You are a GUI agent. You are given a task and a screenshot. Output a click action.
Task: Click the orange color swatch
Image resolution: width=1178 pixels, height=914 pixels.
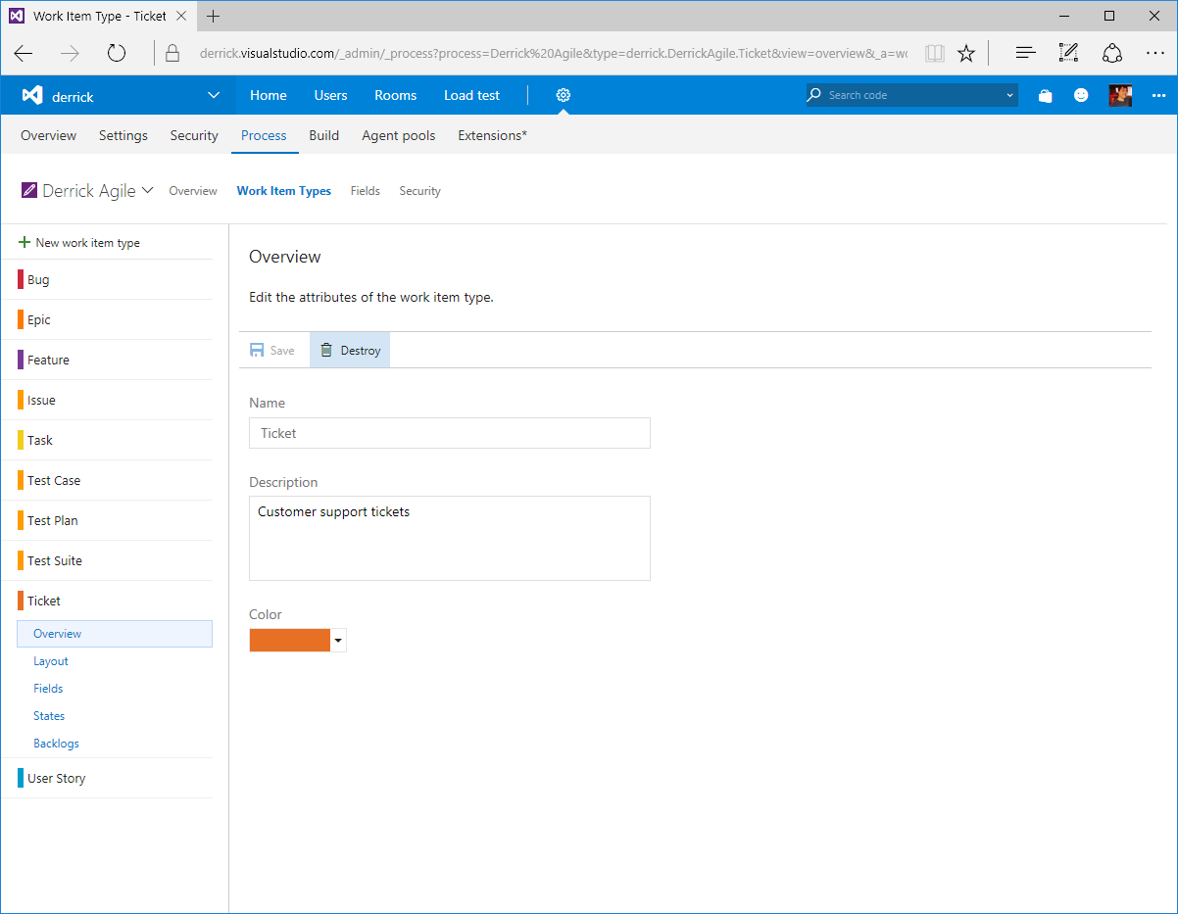pyautogui.click(x=290, y=641)
